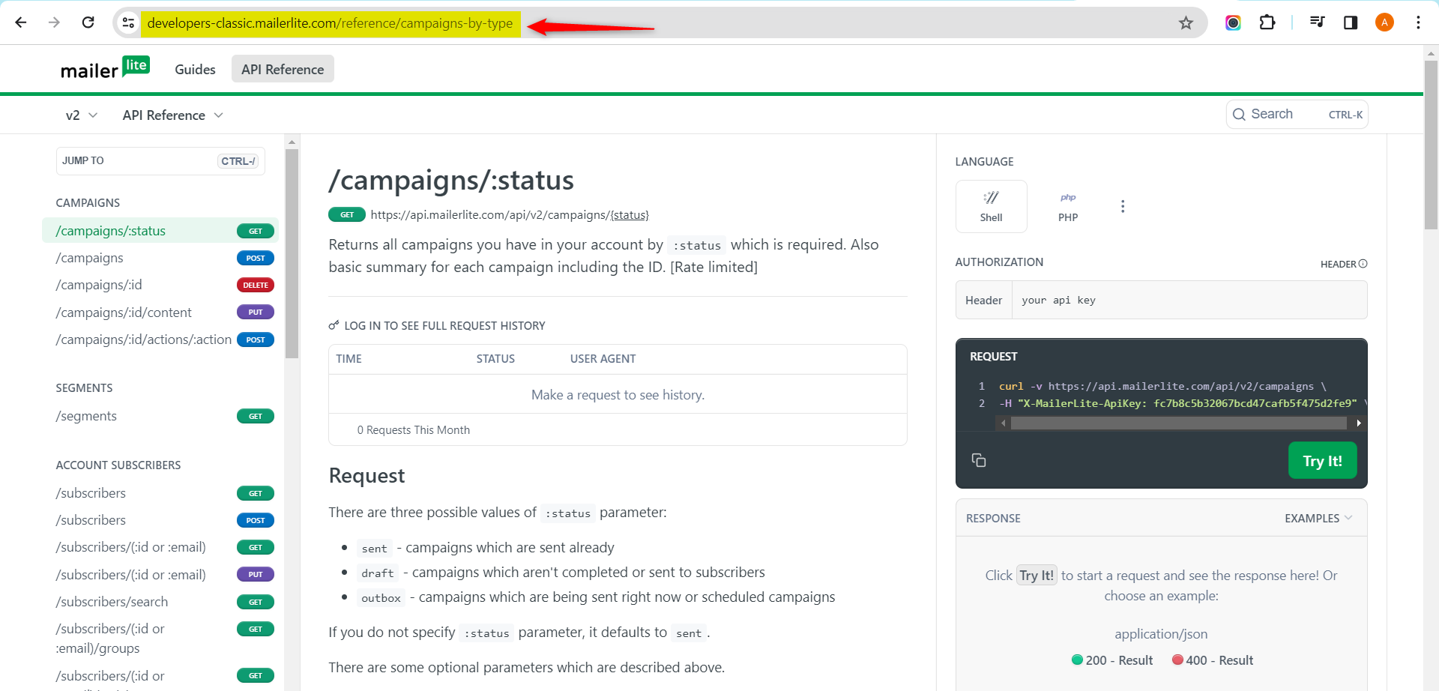Open the colorful circular extension icon
Screen dimensions: 1439x691
tap(1233, 22)
